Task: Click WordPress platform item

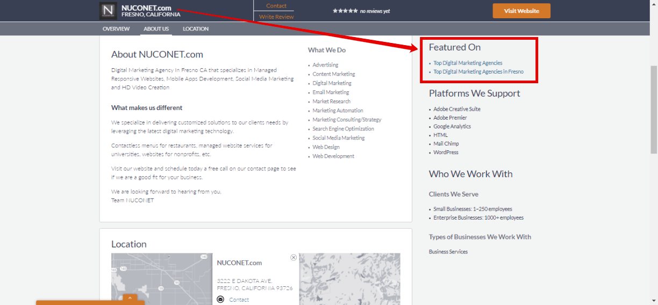Action: (x=446, y=152)
